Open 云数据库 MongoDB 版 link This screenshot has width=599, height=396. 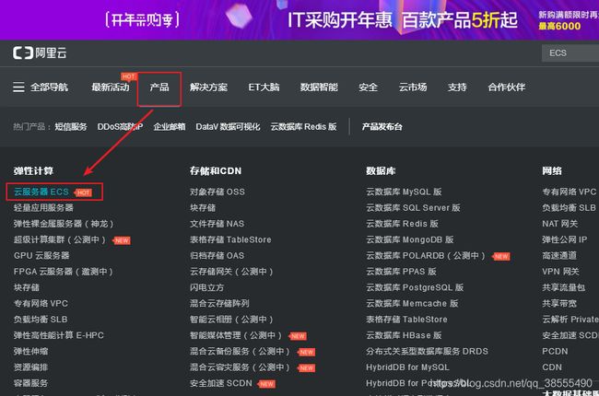coord(410,239)
